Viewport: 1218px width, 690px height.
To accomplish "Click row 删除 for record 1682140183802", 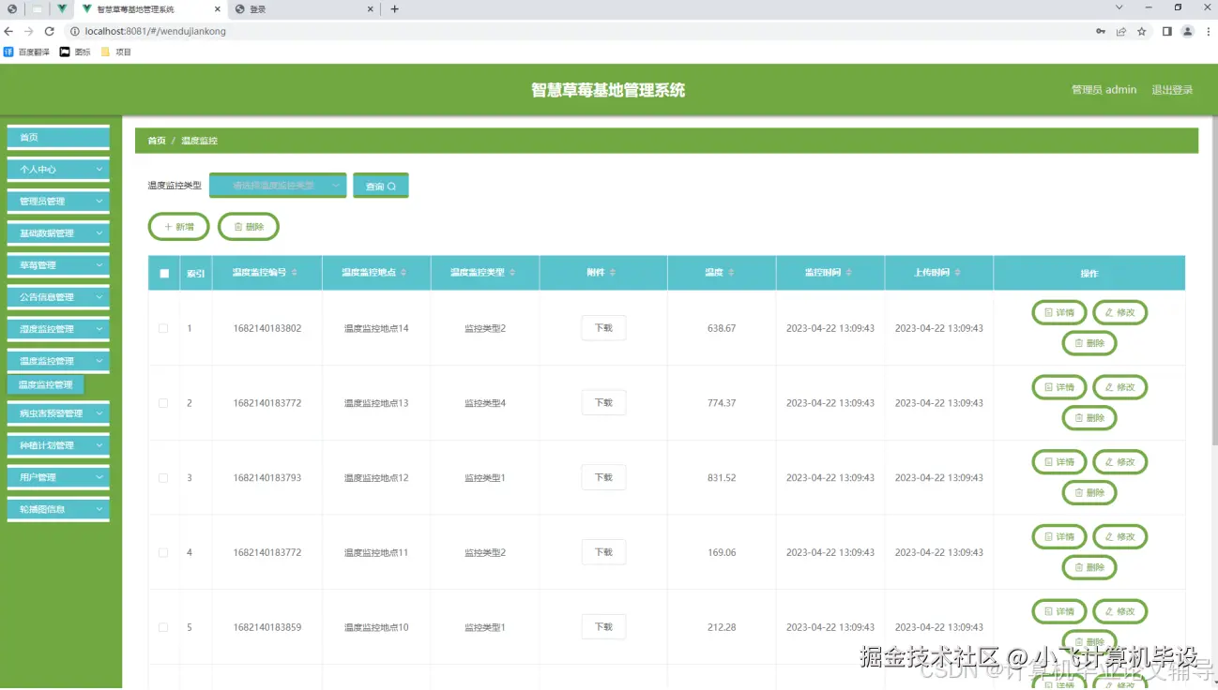I will [x=1089, y=343].
